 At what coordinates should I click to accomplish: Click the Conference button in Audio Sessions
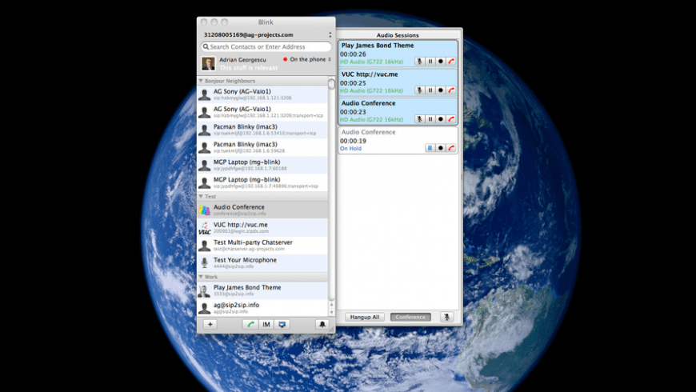point(410,317)
